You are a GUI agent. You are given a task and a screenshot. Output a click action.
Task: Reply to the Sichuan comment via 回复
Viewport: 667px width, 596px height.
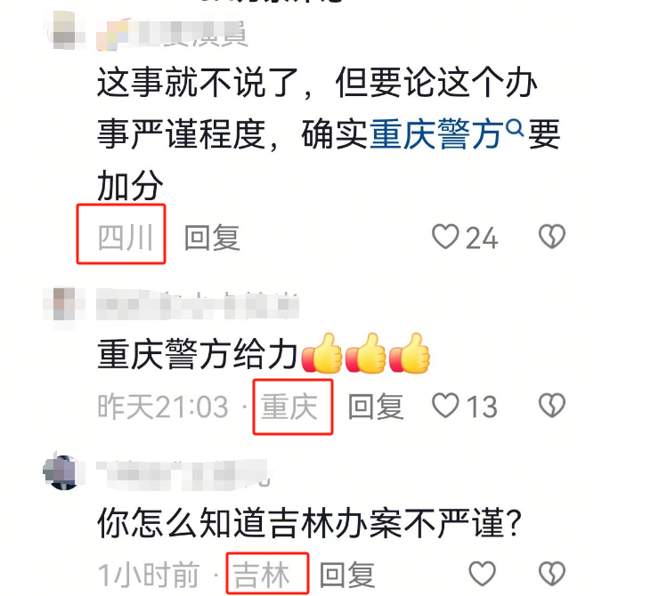click(x=212, y=237)
